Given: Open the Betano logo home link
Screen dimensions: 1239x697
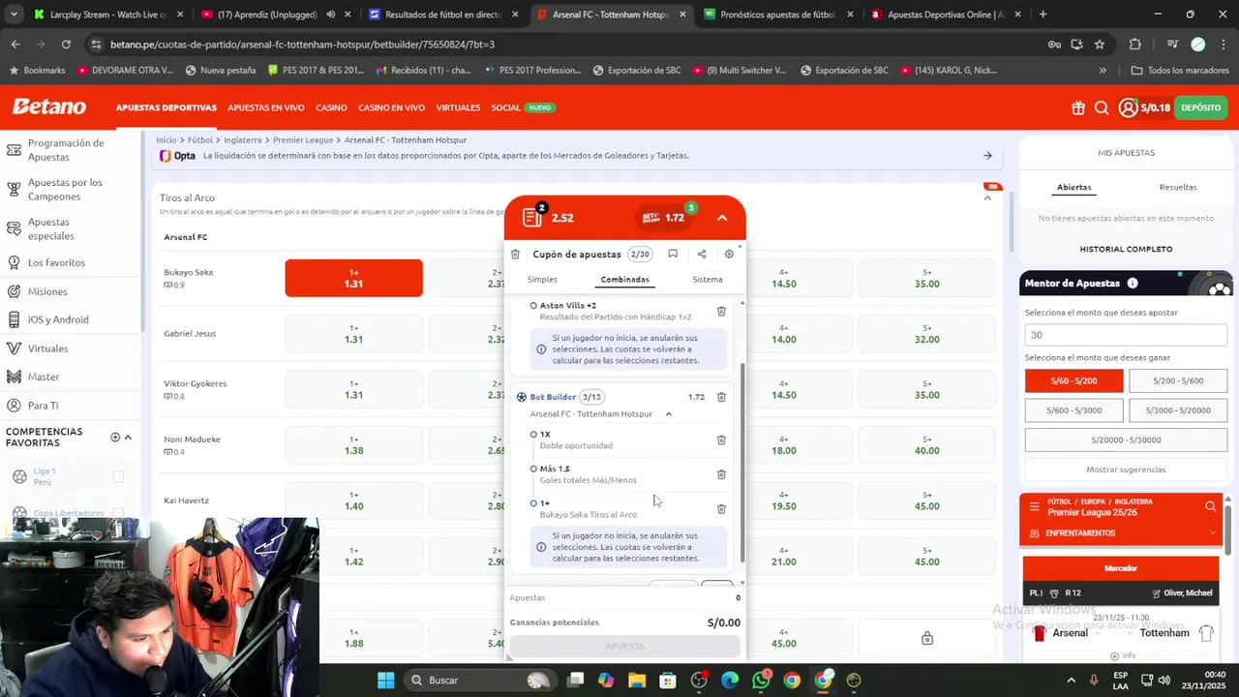Looking at the screenshot, I should 48,107.
